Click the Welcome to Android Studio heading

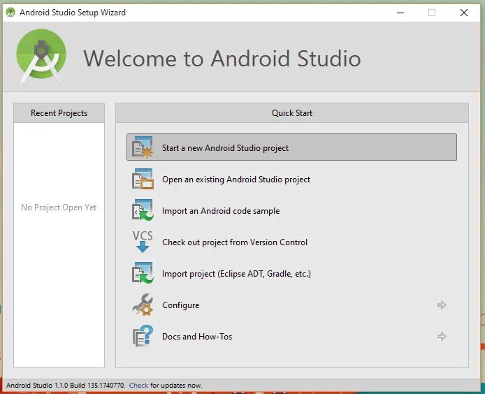pos(222,59)
